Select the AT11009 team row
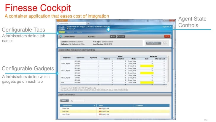This screenshot has width=216, height=122. (x=114, y=82)
